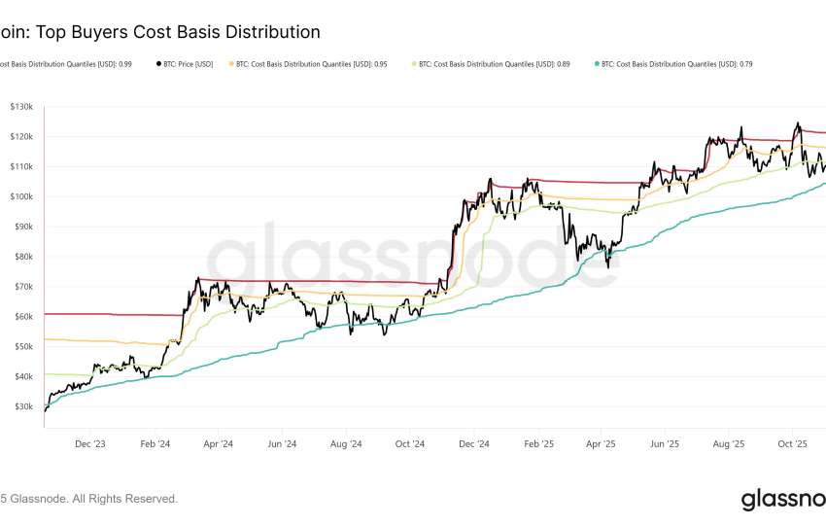Click the Feb '25 x-axis date label
Image resolution: width=826 pixels, height=526 pixels.
click(x=538, y=444)
